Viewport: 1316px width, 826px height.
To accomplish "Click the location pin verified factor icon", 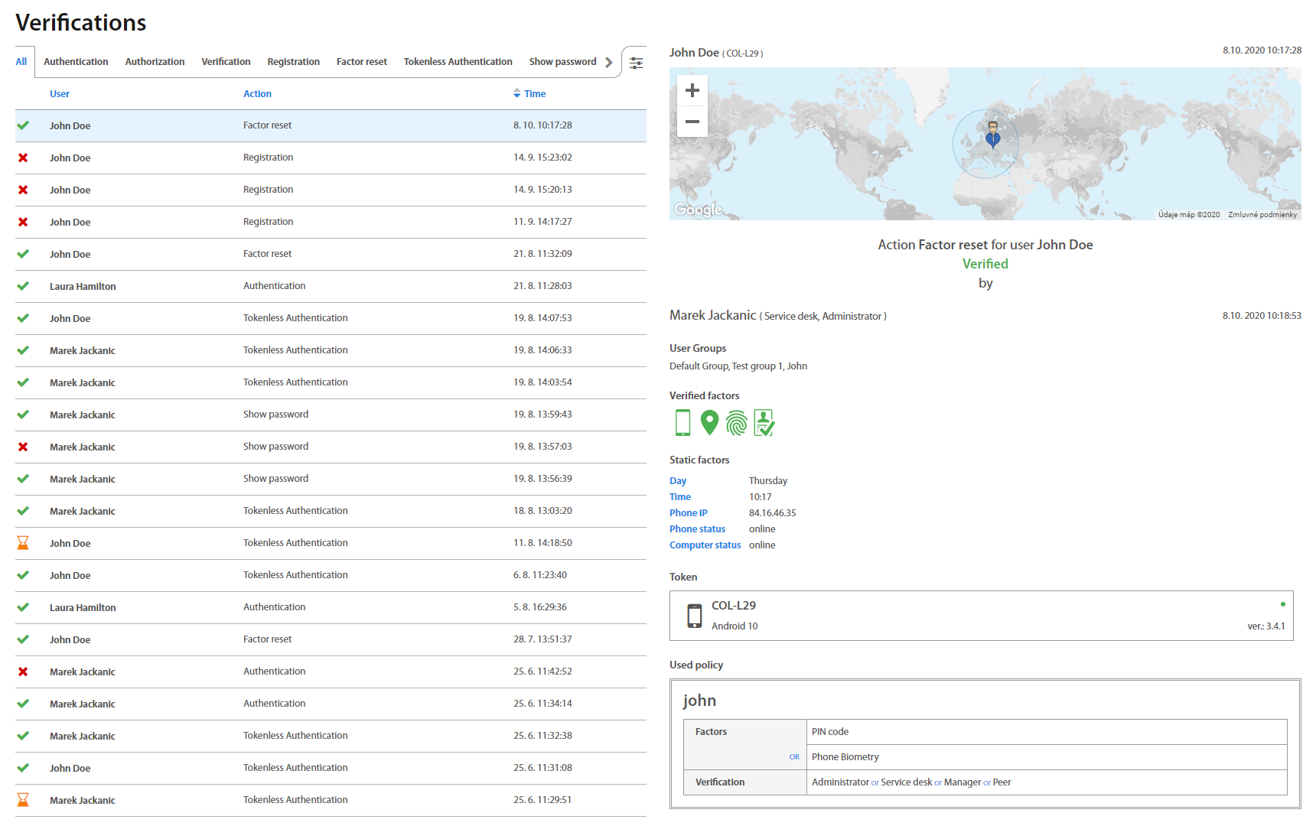I will [709, 422].
